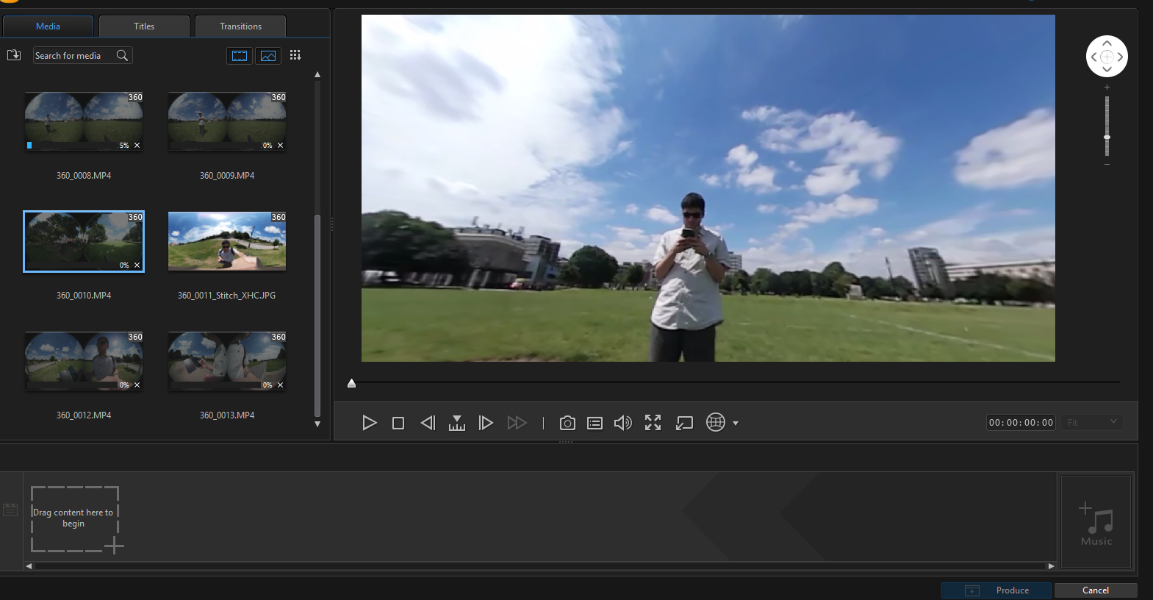Screen dimensions: 1153x600
Task: Expand the arrow beside the 360 globe
Action: (736, 424)
